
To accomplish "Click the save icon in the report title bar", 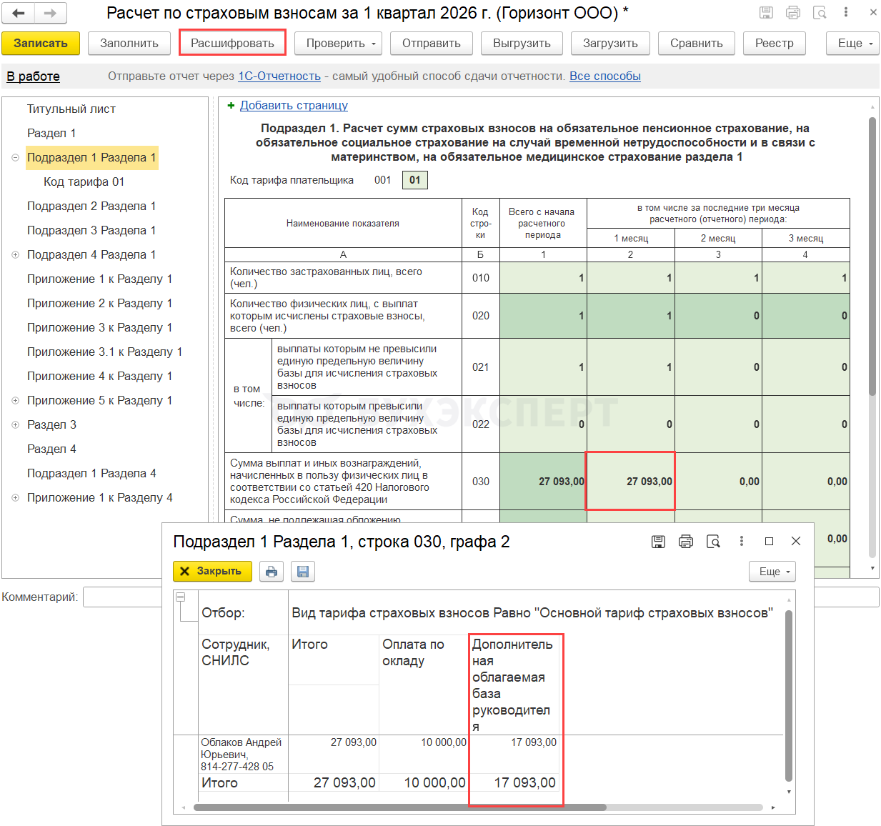I will [766, 12].
